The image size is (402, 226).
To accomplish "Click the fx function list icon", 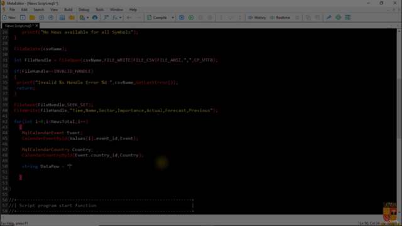I will [114, 18].
